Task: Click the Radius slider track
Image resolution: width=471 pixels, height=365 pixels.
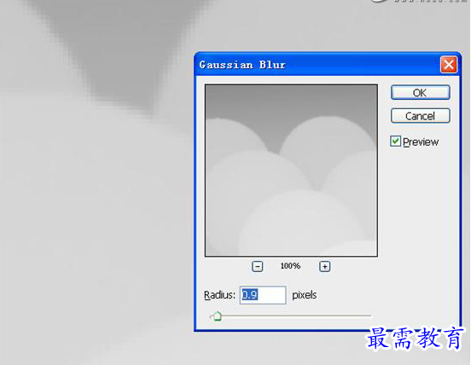Action: click(x=291, y=316)
